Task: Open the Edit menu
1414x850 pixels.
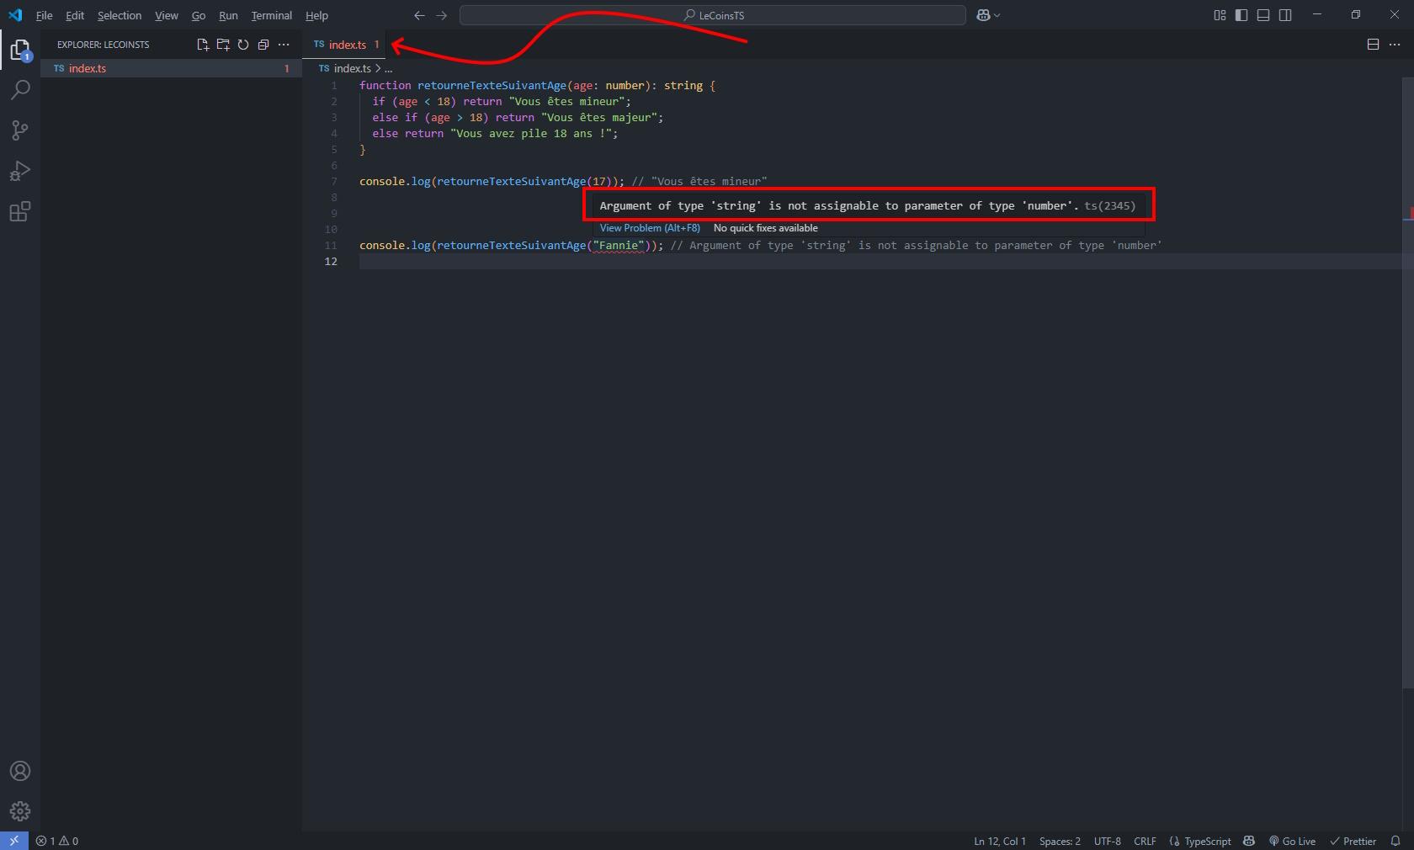Action: [x=75, y=15]
